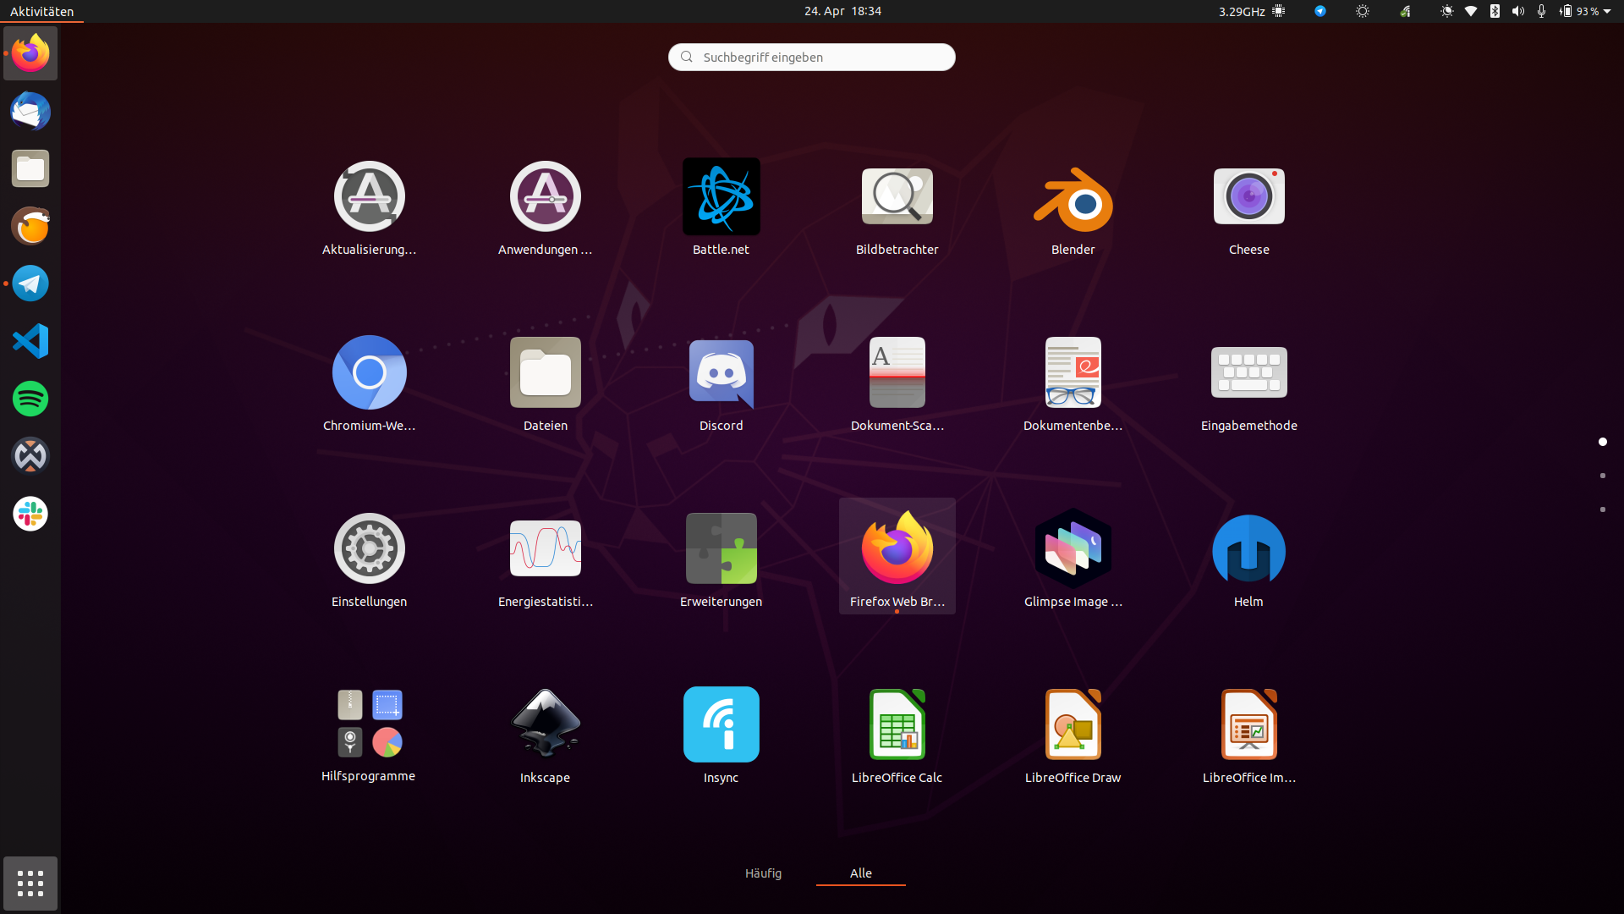The width and height of the screenshot is (1624, 914).
Task: Click the Suchbegriff eingeben search field
Action: coord(812,57)
